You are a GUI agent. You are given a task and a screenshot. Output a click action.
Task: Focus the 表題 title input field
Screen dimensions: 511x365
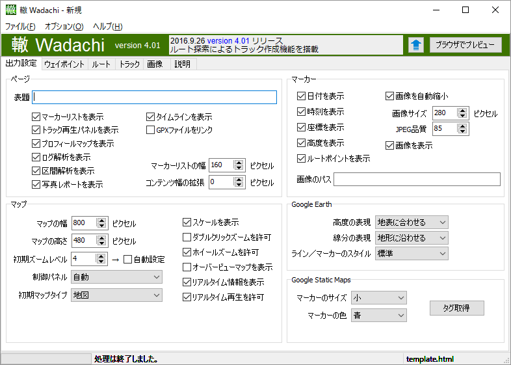155,97
